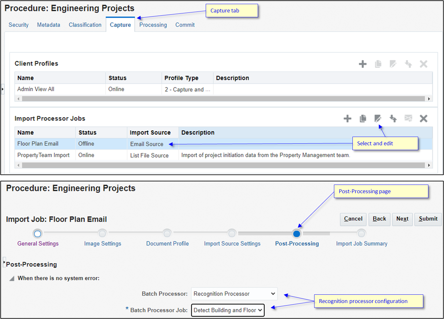Switch to the Processing tab

click(153, 25)
